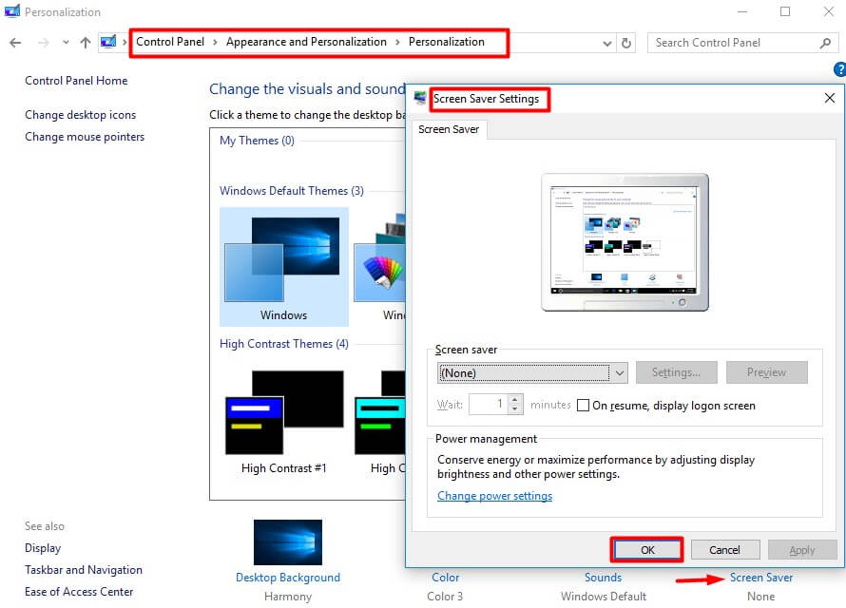Viewport: 846px width, 608px height.
Task: Open Appearance and Personalization breadcrumb
Action: point(306,42)
